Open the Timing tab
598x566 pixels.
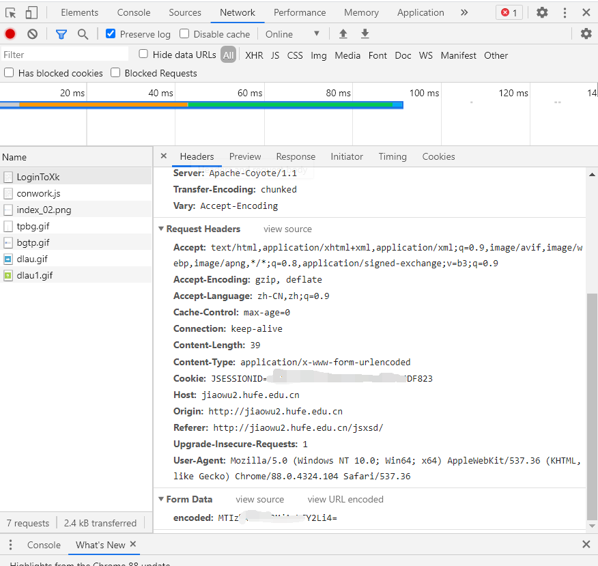pyautogui.click(x=393, y=157)
